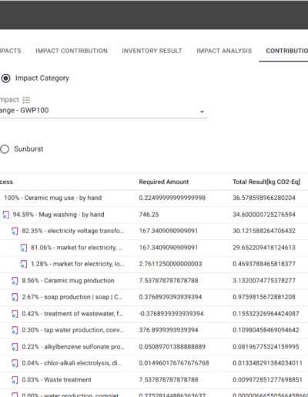Click the 3.1320074775378277 total result value
The width and height of the screenshot is (308, 397).
pyautogui.click(x=264, y=281)
